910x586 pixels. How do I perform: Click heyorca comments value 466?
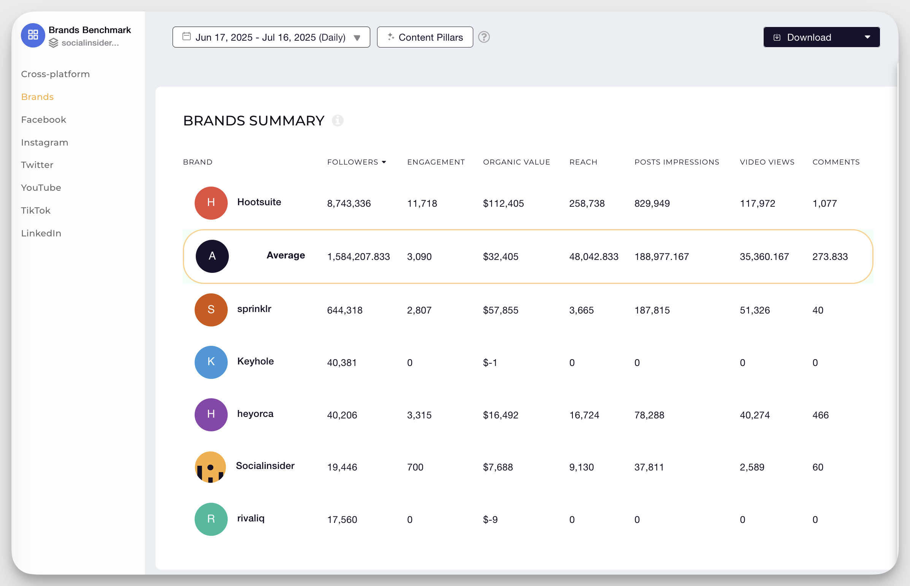click(x=820, y=415)
